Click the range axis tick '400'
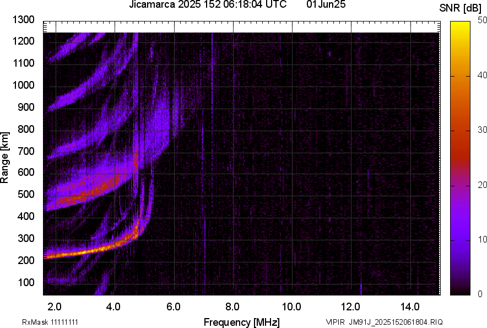487x328 pixels. [26, 216]
